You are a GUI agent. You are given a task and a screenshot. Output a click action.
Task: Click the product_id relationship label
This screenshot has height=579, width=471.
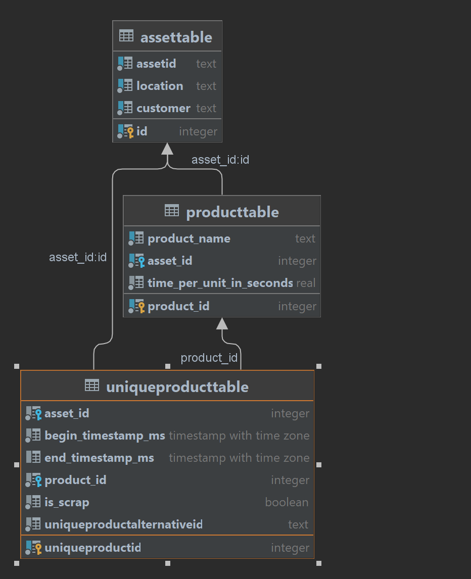[x=209, y=358]
